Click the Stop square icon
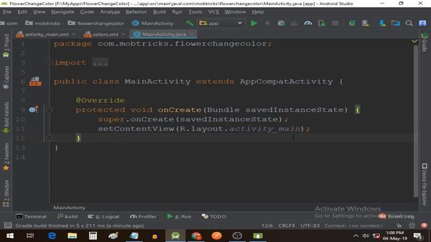431x242 pixels. tap(335, 24)
